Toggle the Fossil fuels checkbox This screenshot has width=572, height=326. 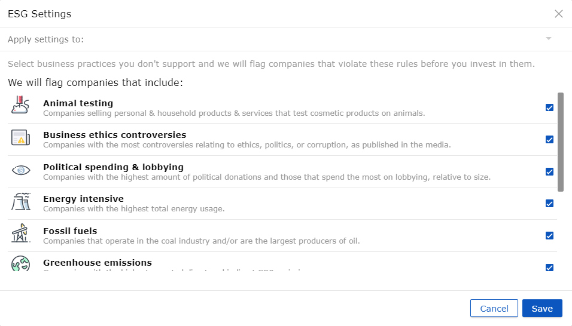click(549, 236)
